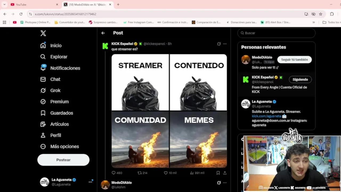Open Notificaciones in the sidebar
The width and height of the screenshot is (341, 192).
point(60,68)
